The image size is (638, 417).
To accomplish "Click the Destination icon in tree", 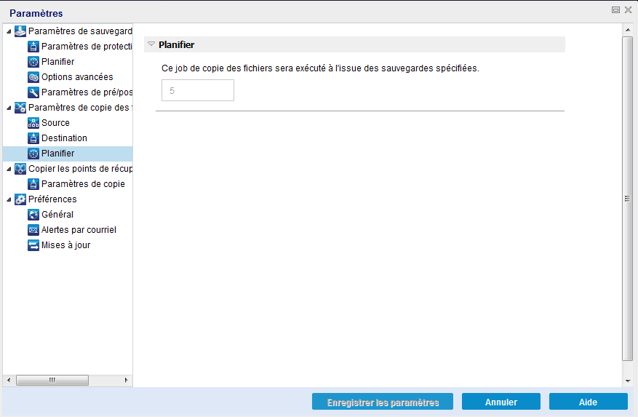I will point(33,138).
